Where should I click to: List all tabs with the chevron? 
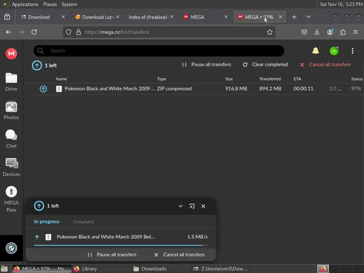pyautogui.click(x=308, y=17)
